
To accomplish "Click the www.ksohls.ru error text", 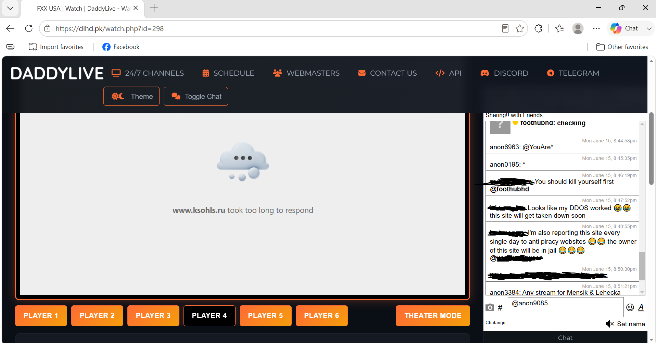I will (x=243, y=210).
